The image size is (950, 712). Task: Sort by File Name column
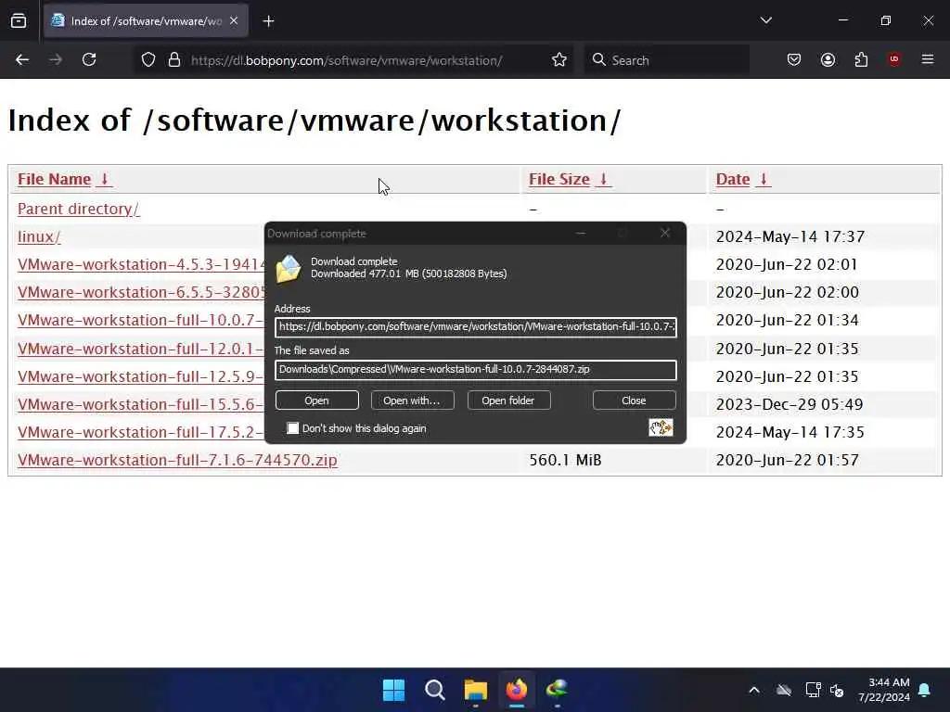click(64, 179)
